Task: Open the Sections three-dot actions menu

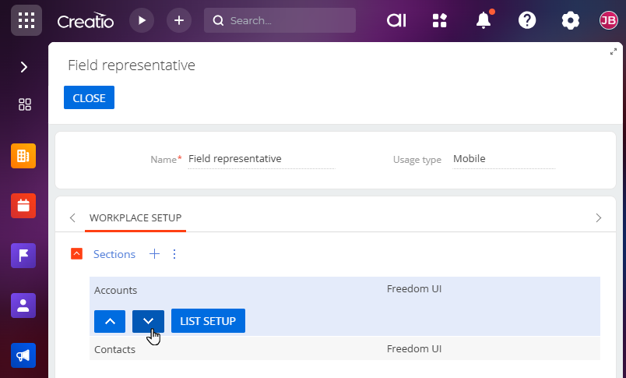Action: tap(174, 254)
